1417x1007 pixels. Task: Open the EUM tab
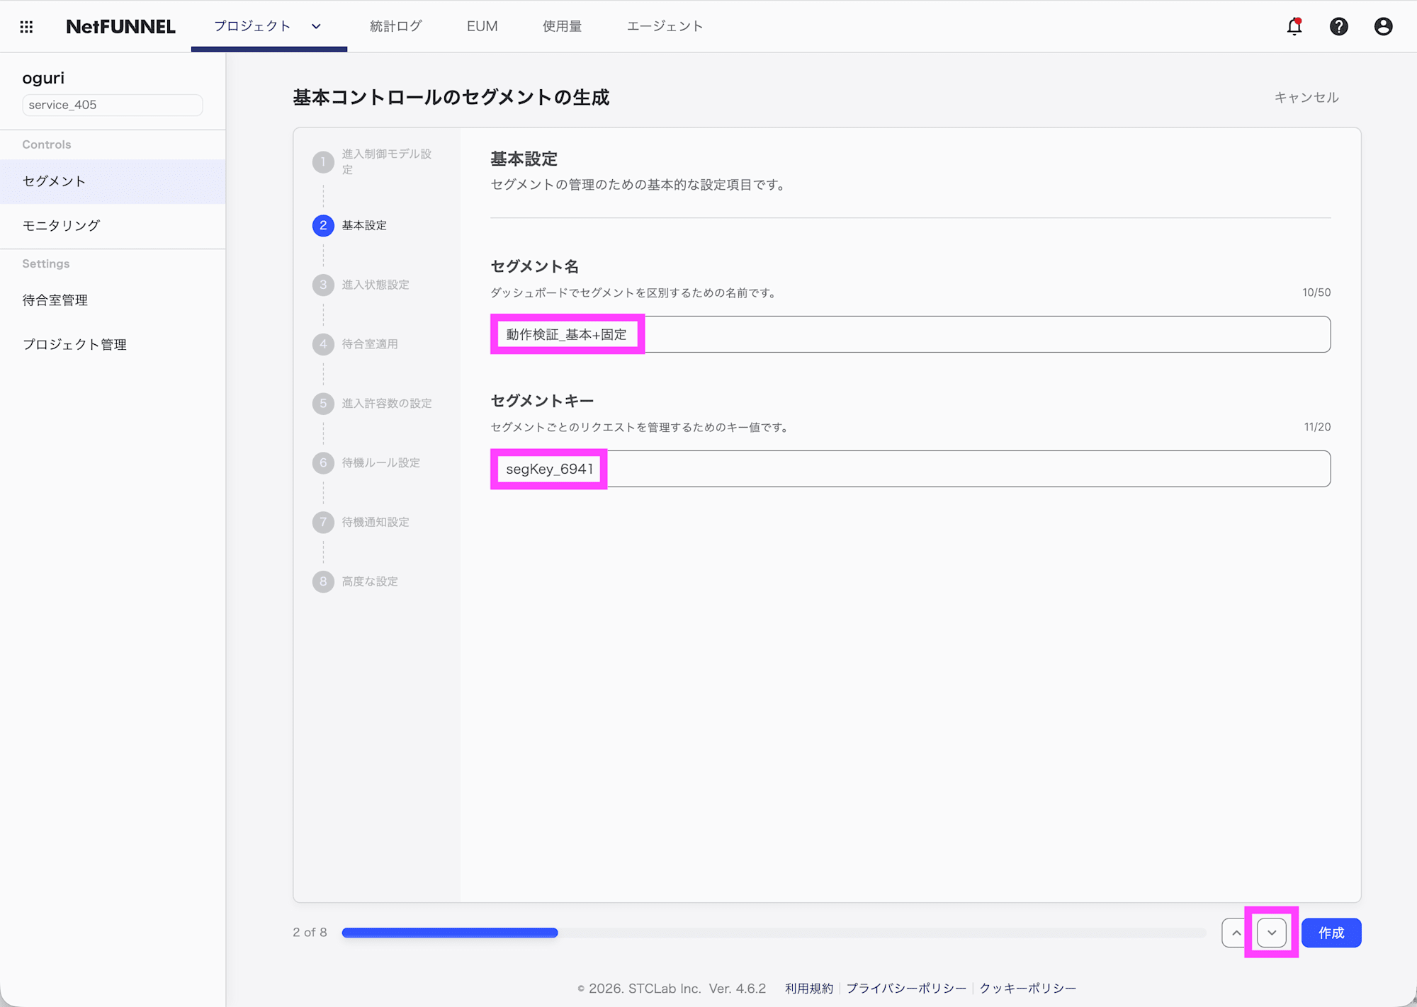pos(482,26)
